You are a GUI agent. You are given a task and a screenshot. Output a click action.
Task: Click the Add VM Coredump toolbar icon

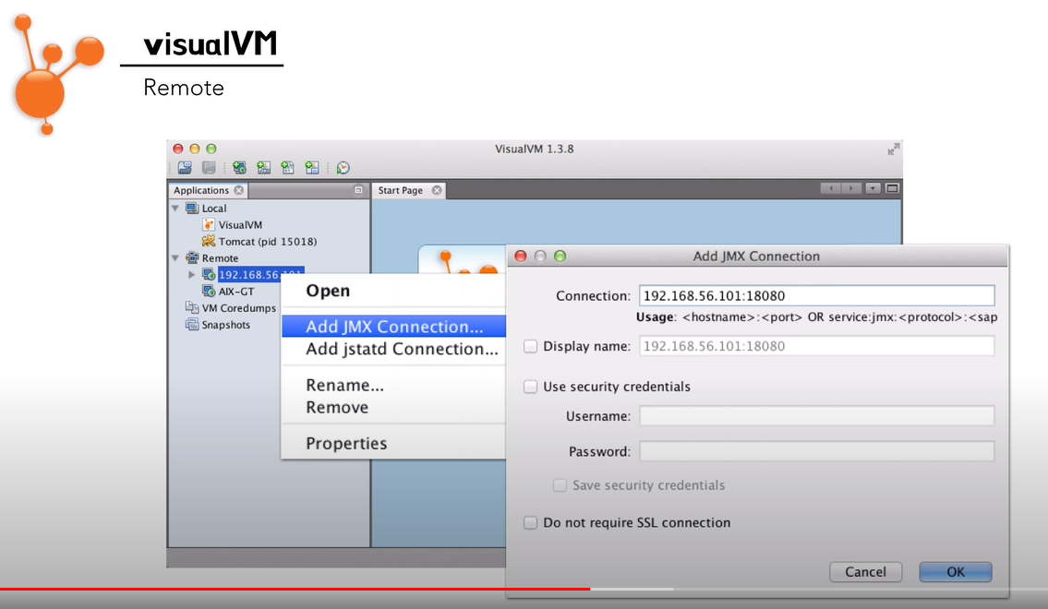click(287, 168)
